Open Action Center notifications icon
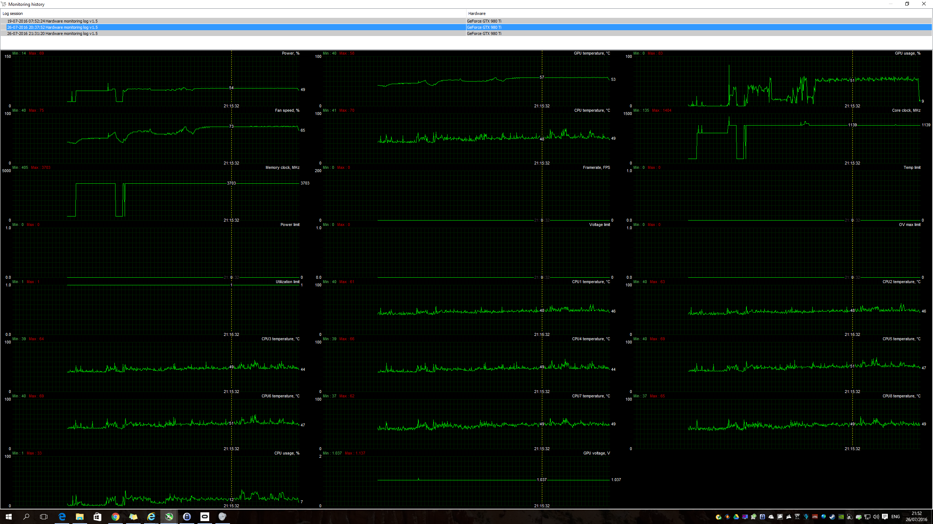 click(x=885, y=517)
